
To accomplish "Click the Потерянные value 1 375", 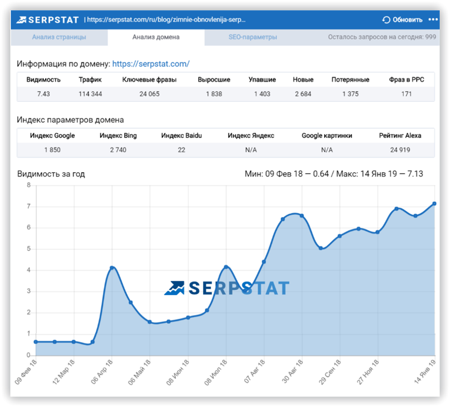I will 350,94.
